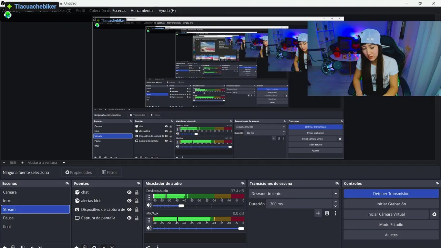Screen dimensions: 441x248
Task: Open Ajustes settings button
Action: click(x=391, y=235)
